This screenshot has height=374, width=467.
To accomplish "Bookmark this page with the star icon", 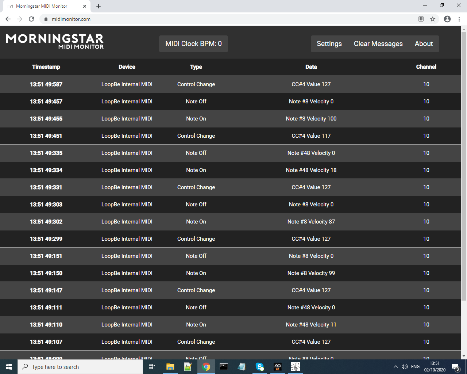I will coord(433,19).
